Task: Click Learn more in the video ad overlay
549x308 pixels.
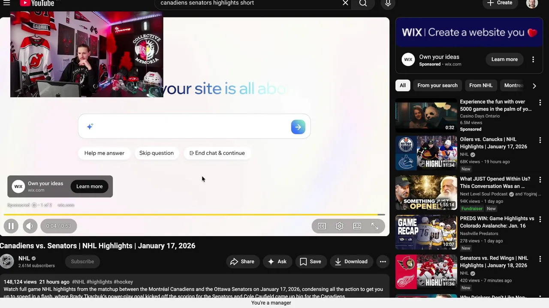Action: click(x=89, y=187)
